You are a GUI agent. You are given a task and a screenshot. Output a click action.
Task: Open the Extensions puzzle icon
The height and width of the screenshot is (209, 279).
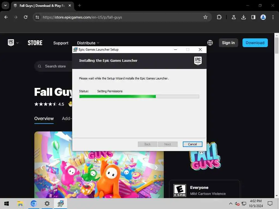[x=219, y=17]
